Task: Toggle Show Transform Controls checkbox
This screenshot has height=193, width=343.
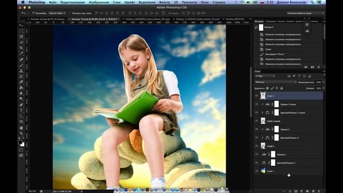Action: (x=70, y=13)
